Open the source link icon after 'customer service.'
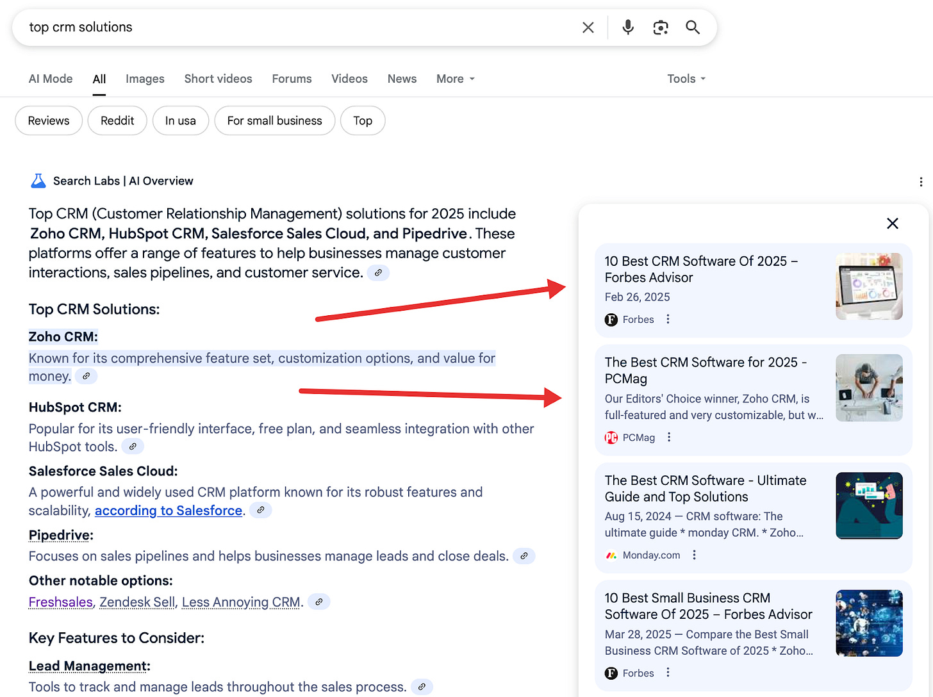933x697 pixels. pyautogui.click(x=378, y=273)
